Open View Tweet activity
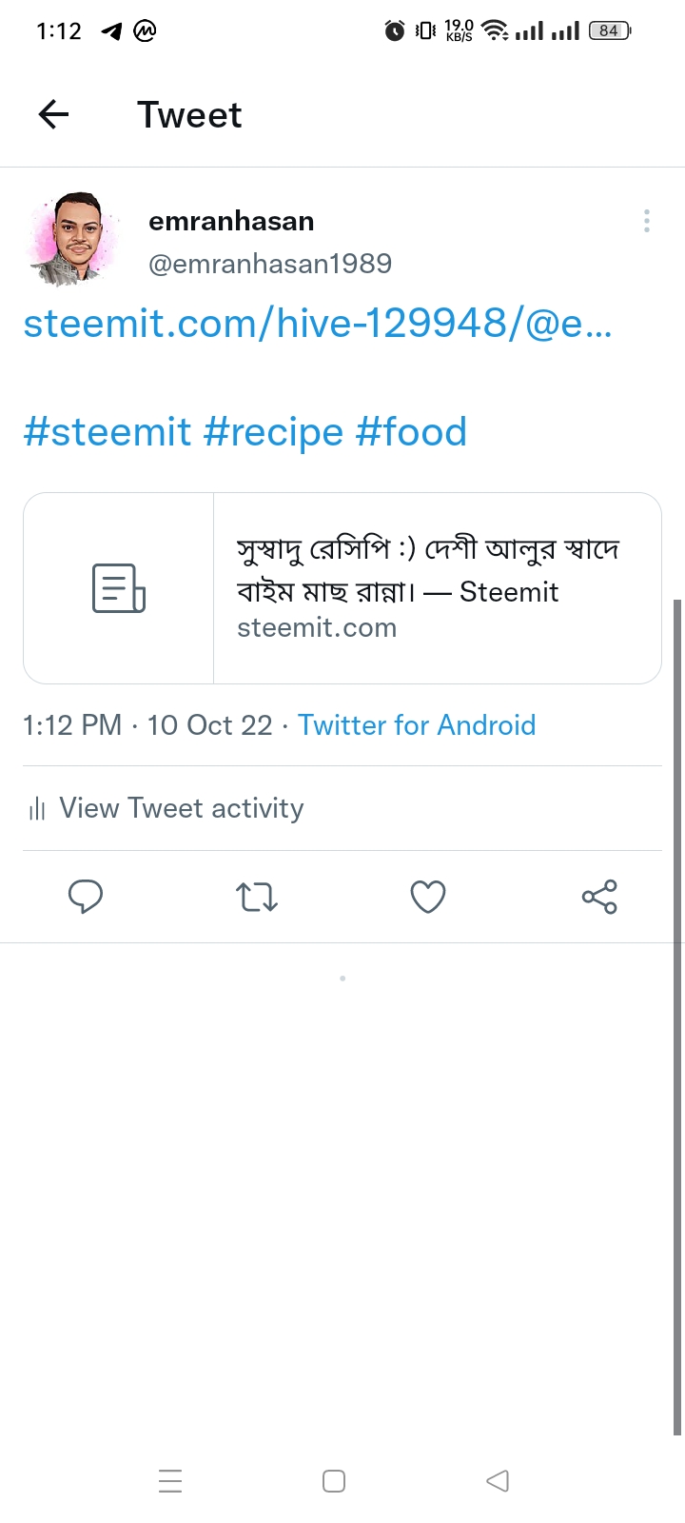 (181, 809)
